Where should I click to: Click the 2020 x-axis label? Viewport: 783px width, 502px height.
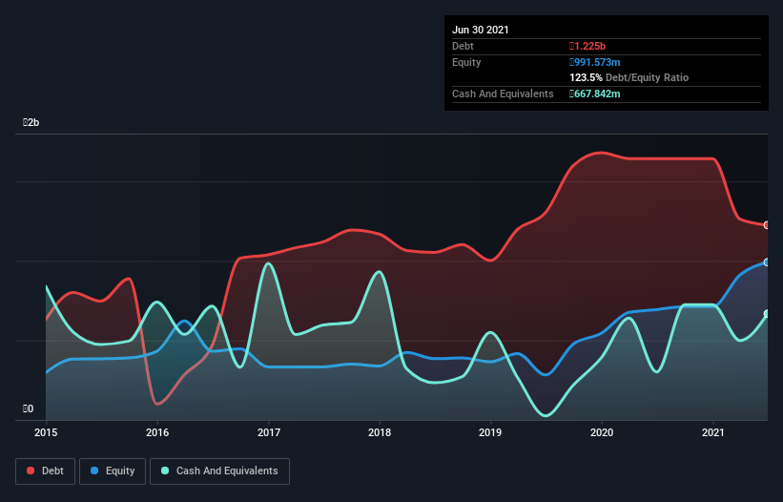(602, 432)
